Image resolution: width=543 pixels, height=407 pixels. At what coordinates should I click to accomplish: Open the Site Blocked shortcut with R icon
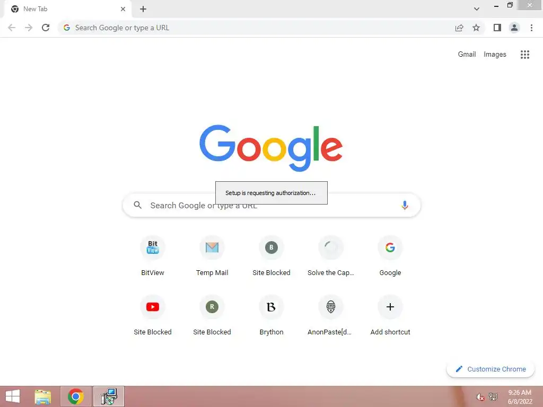click(x=212, y=315)
